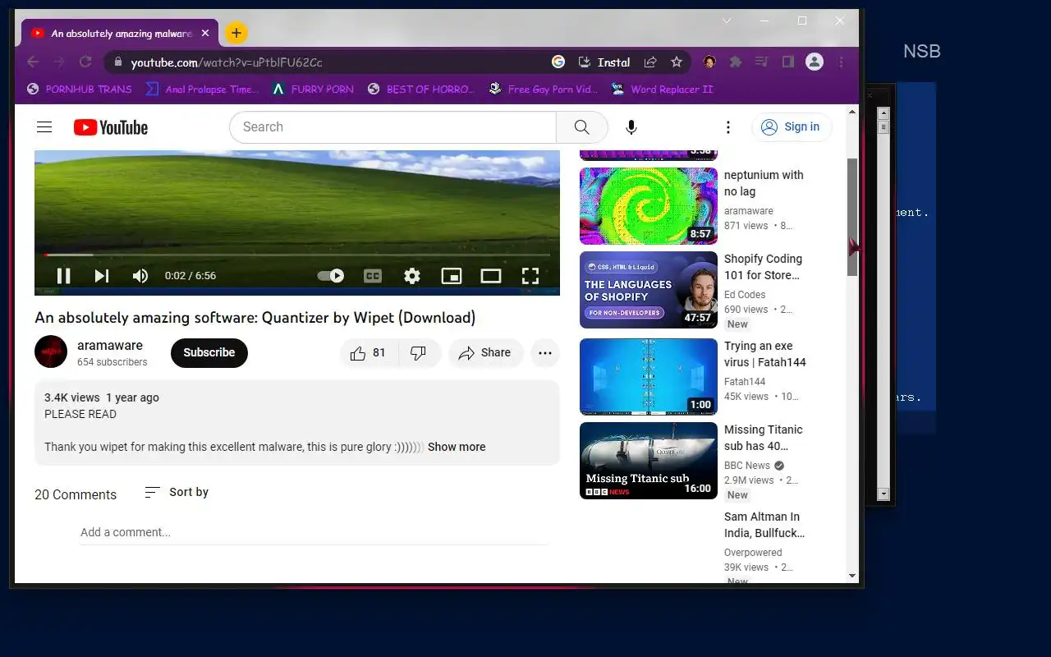Screen dimensions: 1051x657
Task: Open 'Missing Titanic sub has 40…' title
Action: tap(764, 438)
